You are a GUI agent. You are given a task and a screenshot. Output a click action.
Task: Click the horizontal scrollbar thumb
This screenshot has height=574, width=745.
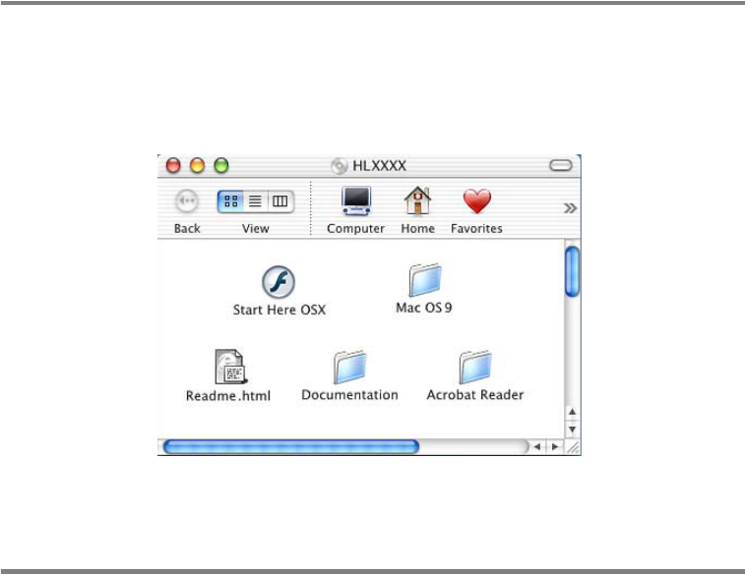(x=290, y=447)
